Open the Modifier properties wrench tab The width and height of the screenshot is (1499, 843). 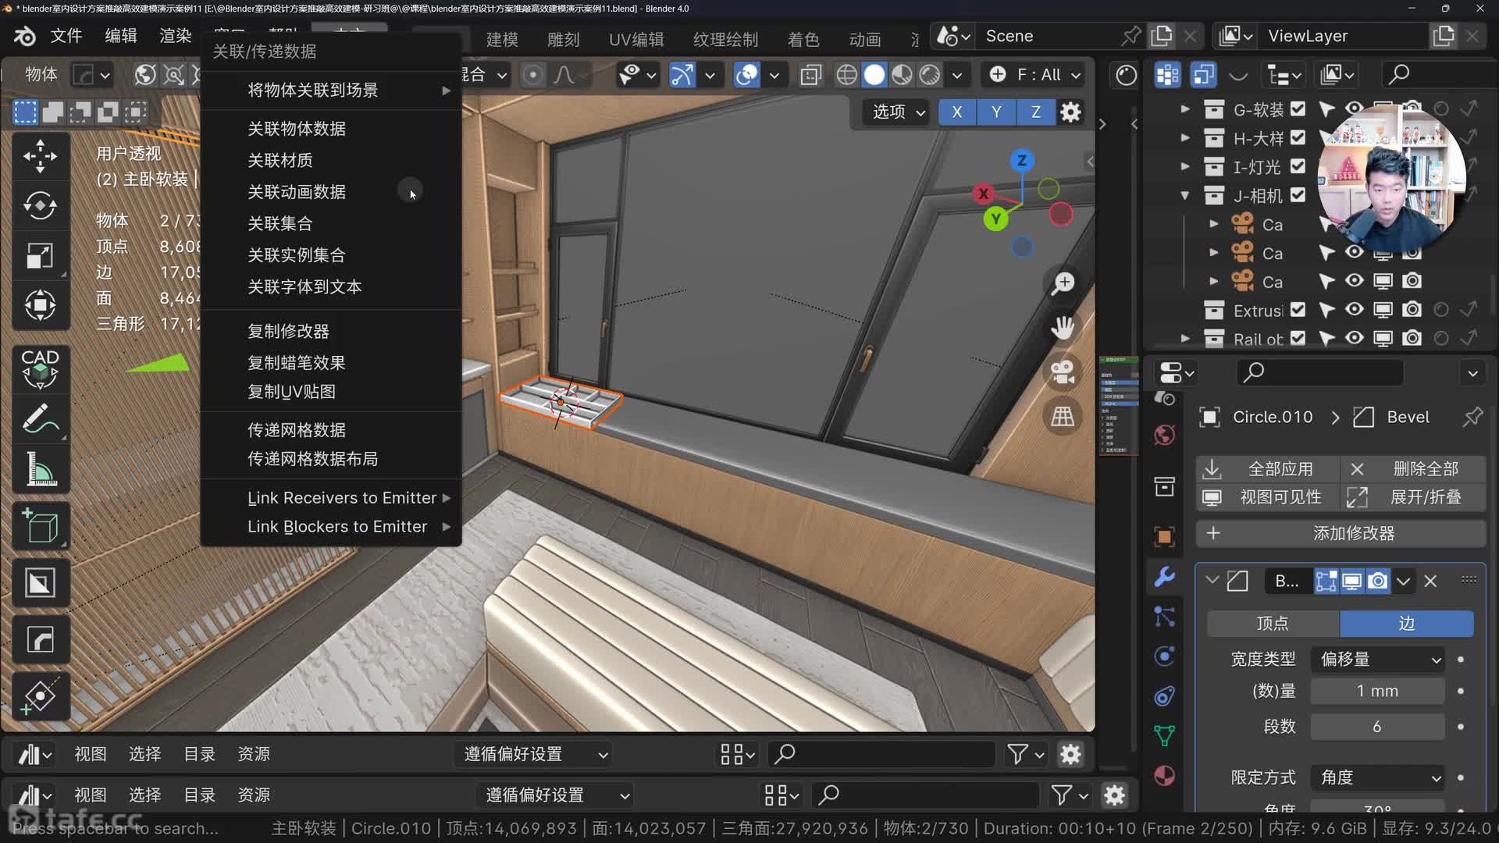click(1164, 577)
